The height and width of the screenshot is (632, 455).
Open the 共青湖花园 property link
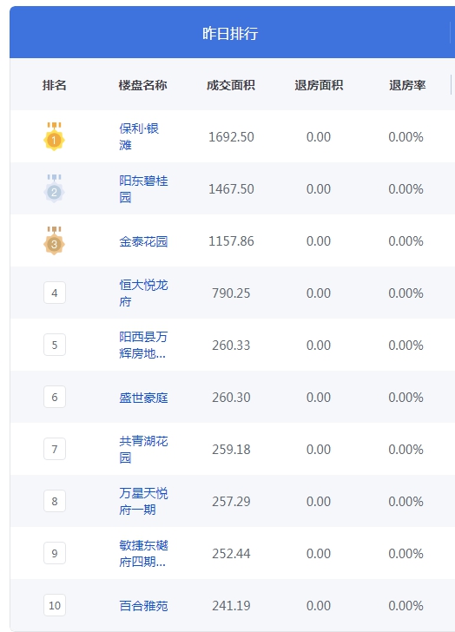[x=143, y=449]
